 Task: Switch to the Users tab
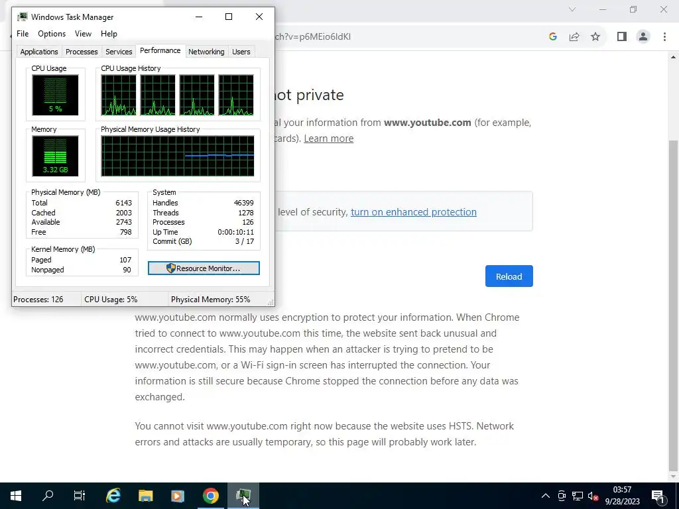tap(241, 52)
